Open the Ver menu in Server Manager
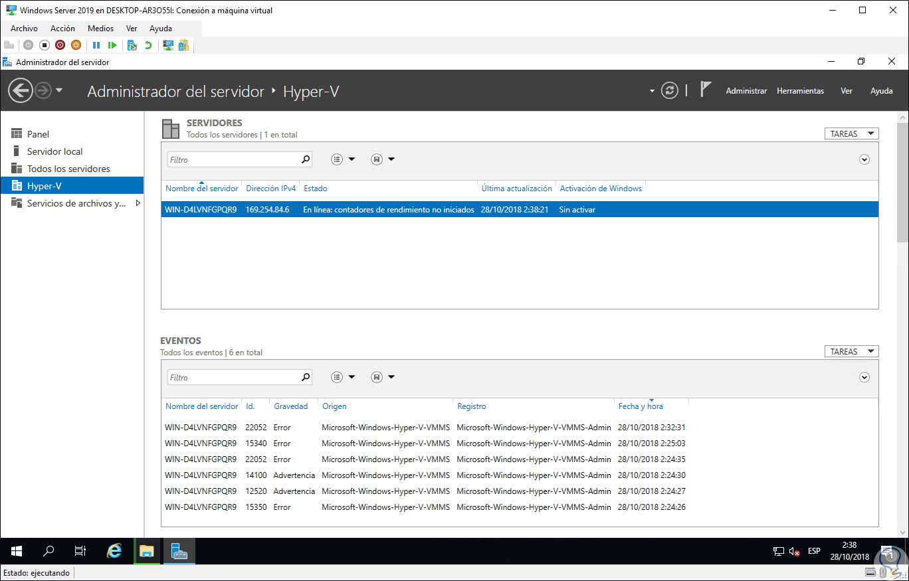This screenshot has width=909, height=581. 847,91
